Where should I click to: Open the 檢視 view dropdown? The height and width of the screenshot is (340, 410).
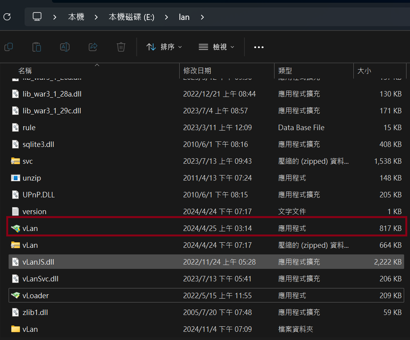(x=217, y=47)
